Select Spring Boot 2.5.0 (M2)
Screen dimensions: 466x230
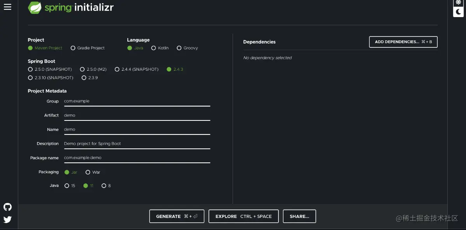click(x=93, y=69)
